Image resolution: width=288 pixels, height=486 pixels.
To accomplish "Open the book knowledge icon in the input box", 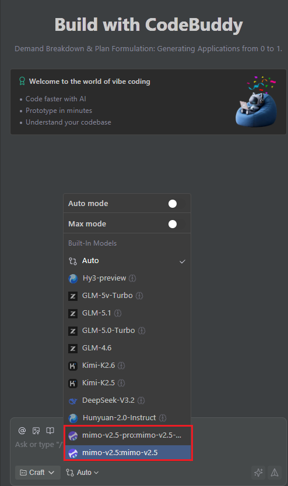I will (50, 431).
